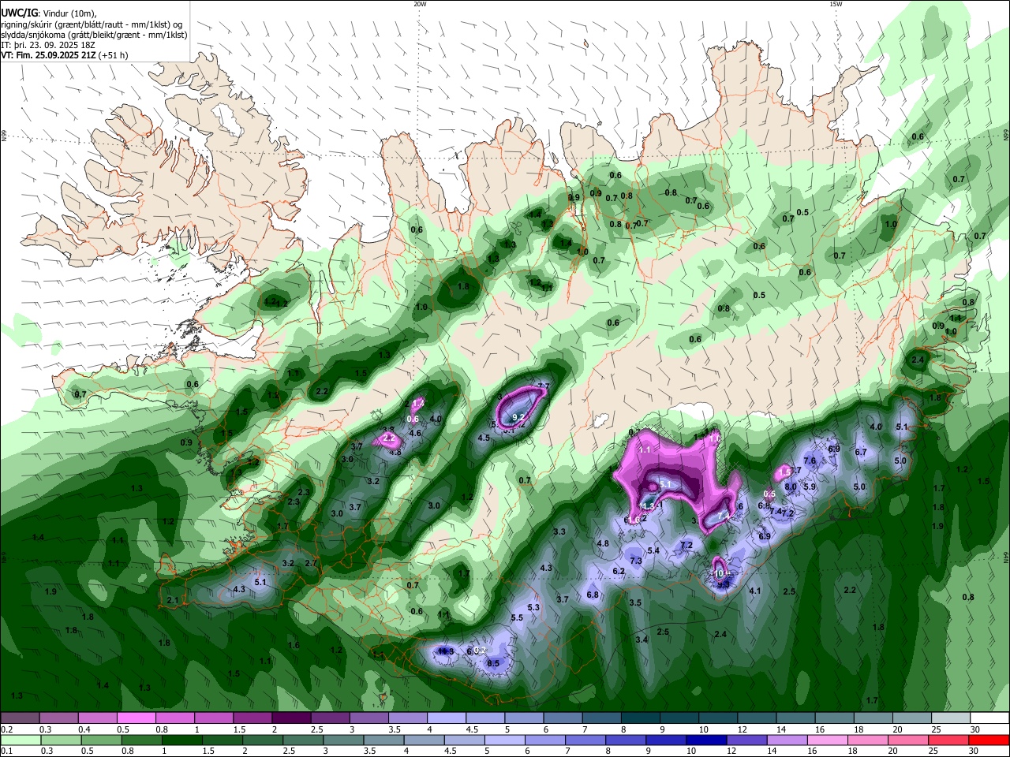Click the 'slydda/snjókoma' legend description line

click(x=94, y=35)
